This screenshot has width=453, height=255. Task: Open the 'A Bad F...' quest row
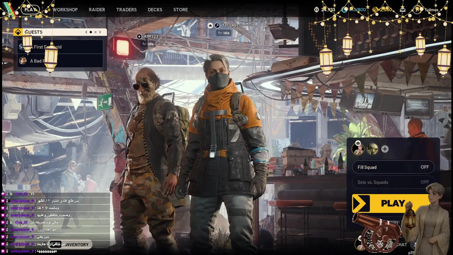pyautogui.click(x=60, y=61)
